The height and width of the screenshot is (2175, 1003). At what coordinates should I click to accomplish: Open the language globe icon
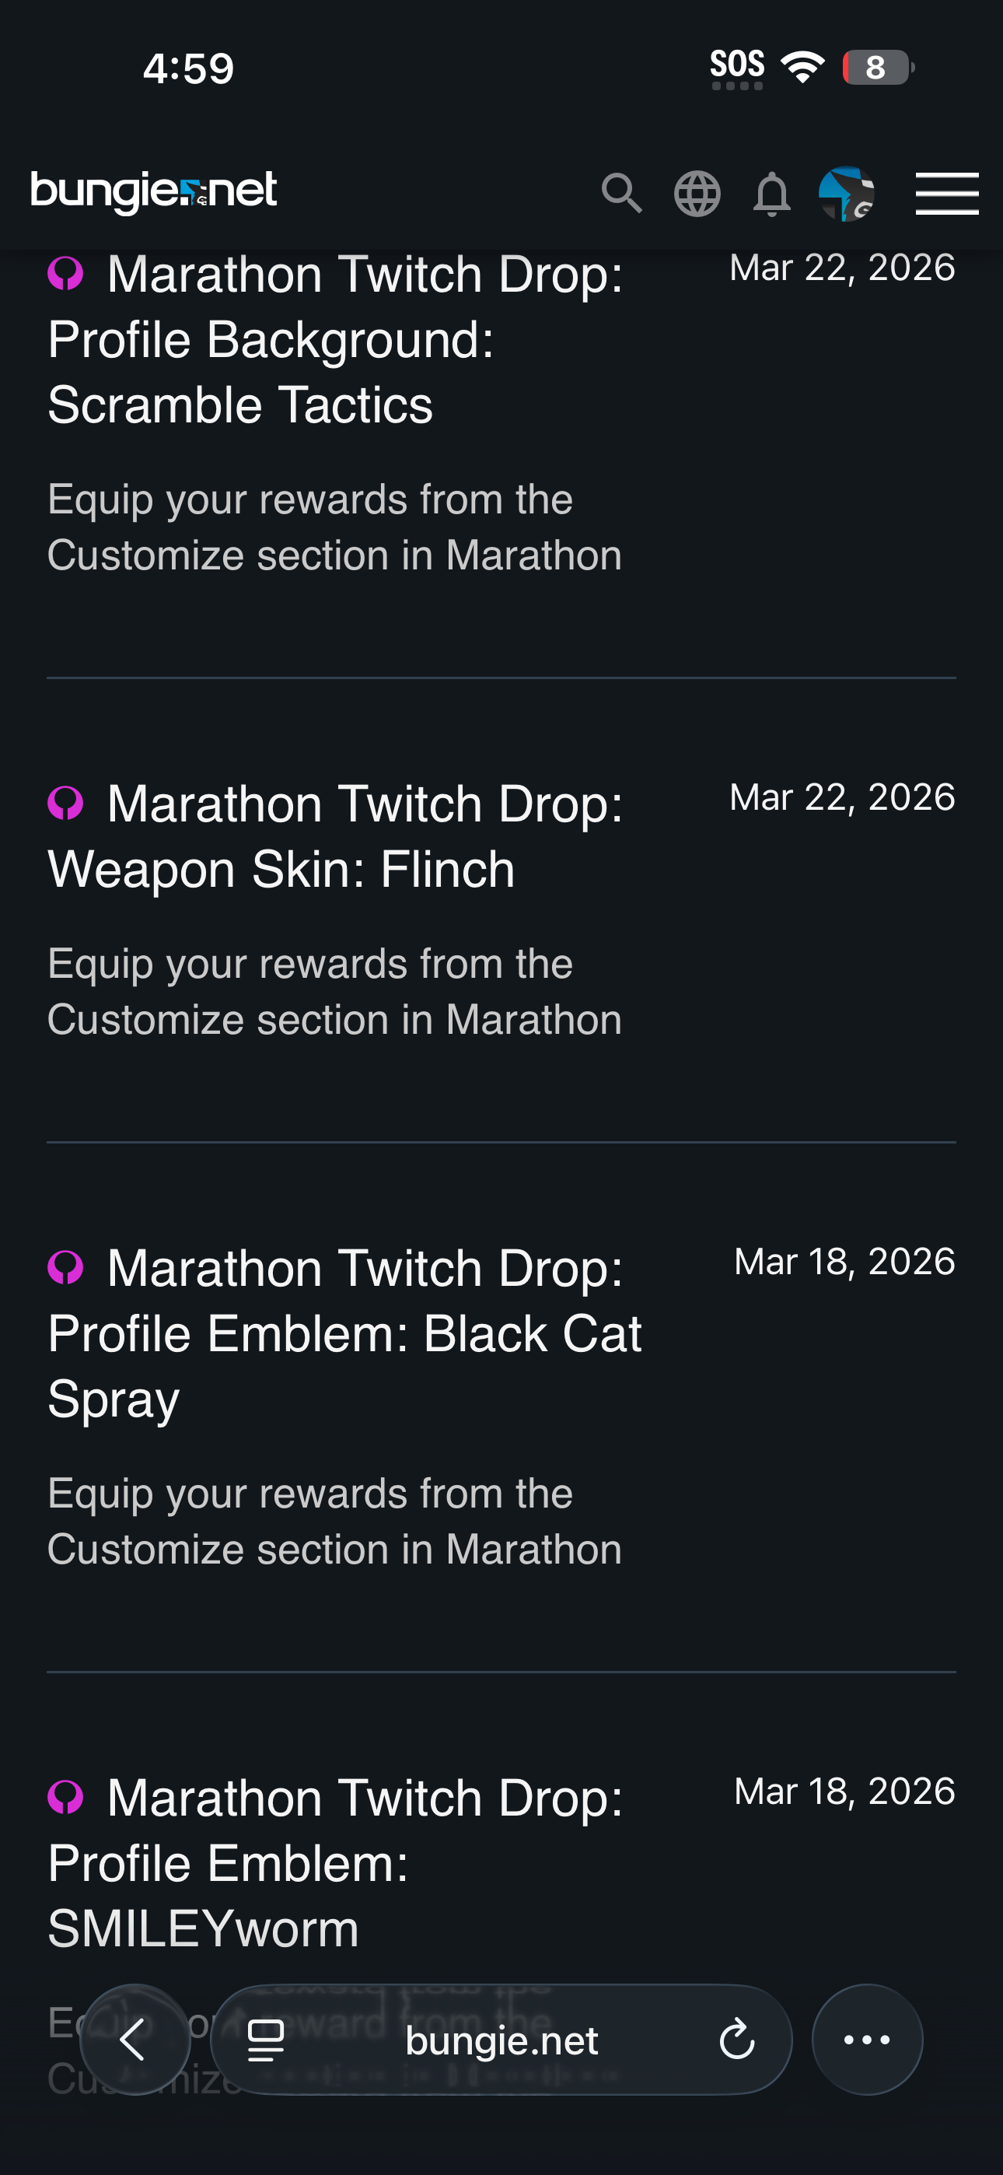pyautogui.click(x=697, y=194)
